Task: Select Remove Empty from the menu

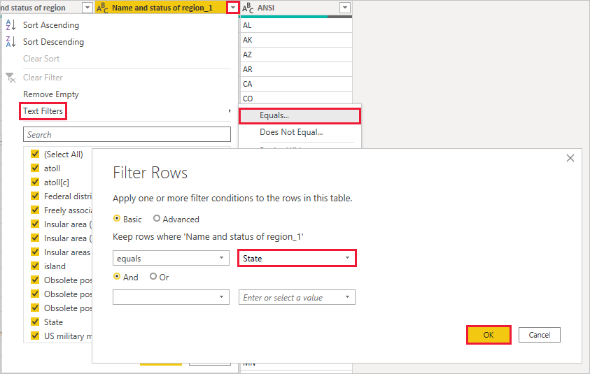Action: pos(51,94)
